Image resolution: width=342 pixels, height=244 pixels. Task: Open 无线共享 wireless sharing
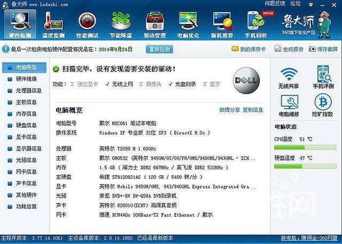click(289, 78)
